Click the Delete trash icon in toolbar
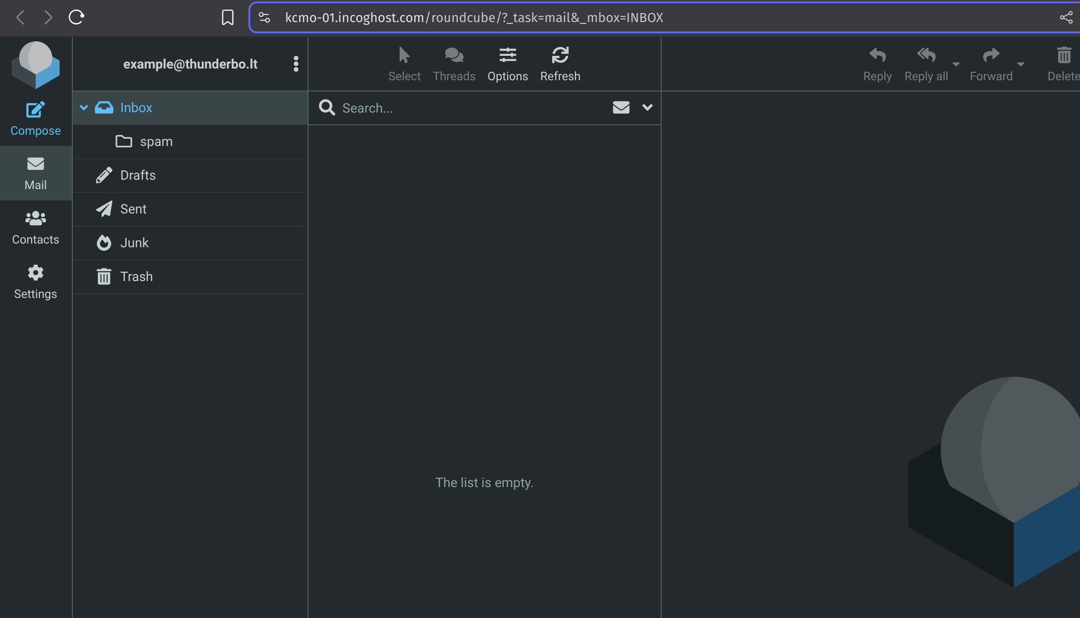The image size is (1080, 618). click(x=1064, y=55)
